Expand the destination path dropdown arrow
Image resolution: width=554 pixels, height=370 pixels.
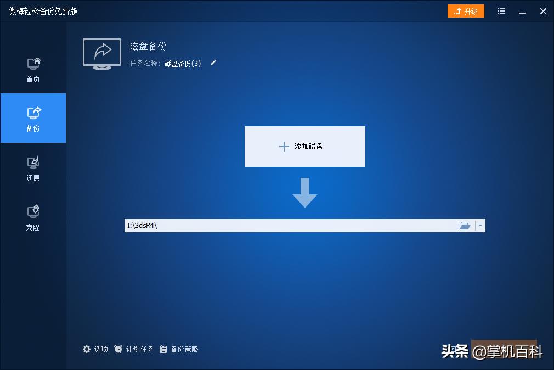479,225
